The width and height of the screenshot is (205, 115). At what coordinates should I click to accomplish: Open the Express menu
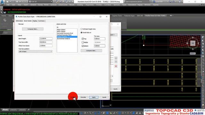(156, 5)
